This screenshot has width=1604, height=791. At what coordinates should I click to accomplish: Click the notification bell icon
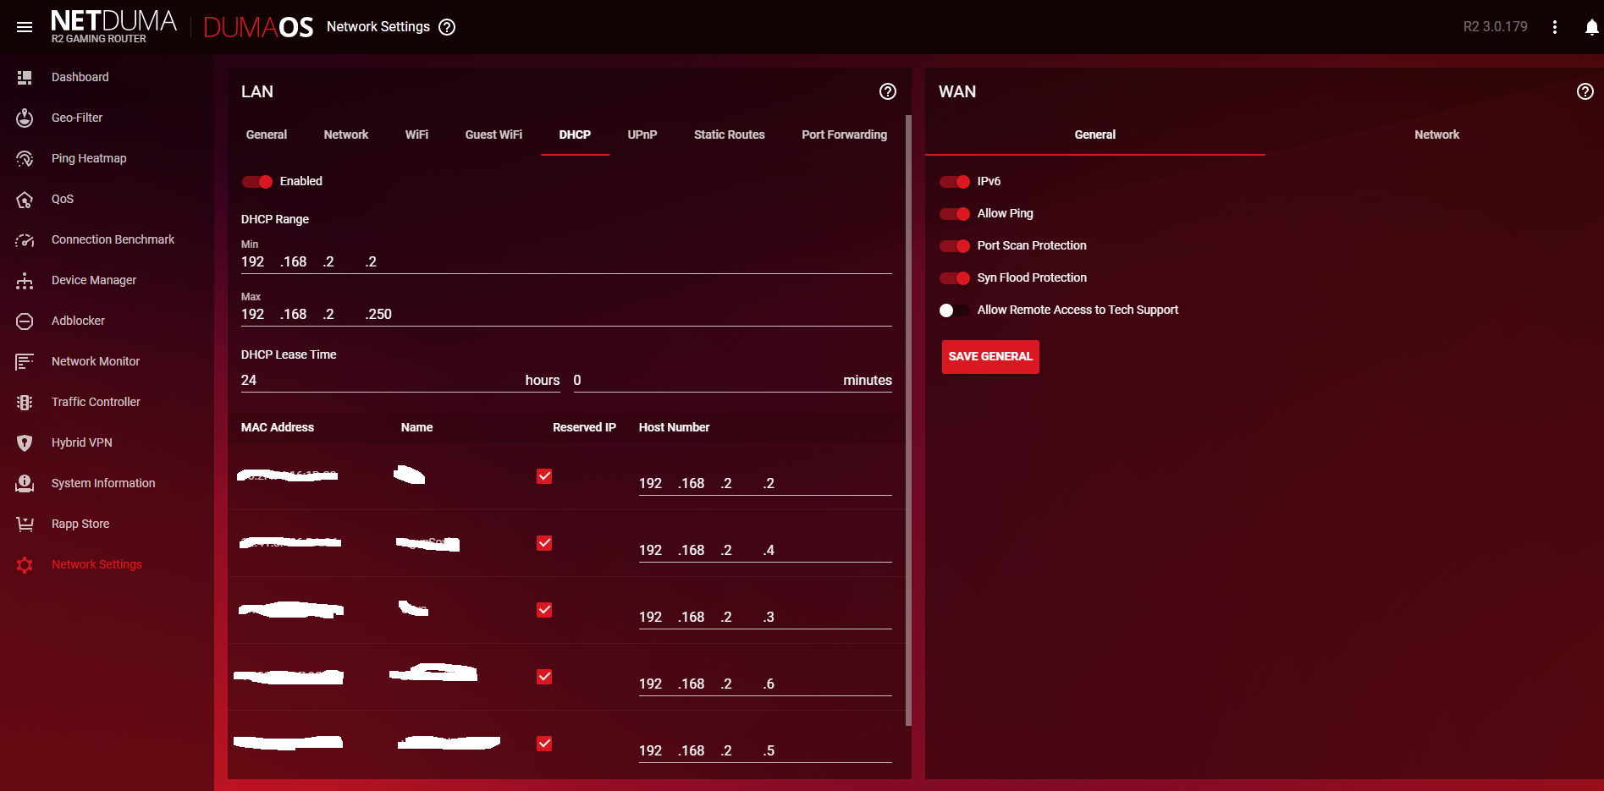(x=1591, y=27)
